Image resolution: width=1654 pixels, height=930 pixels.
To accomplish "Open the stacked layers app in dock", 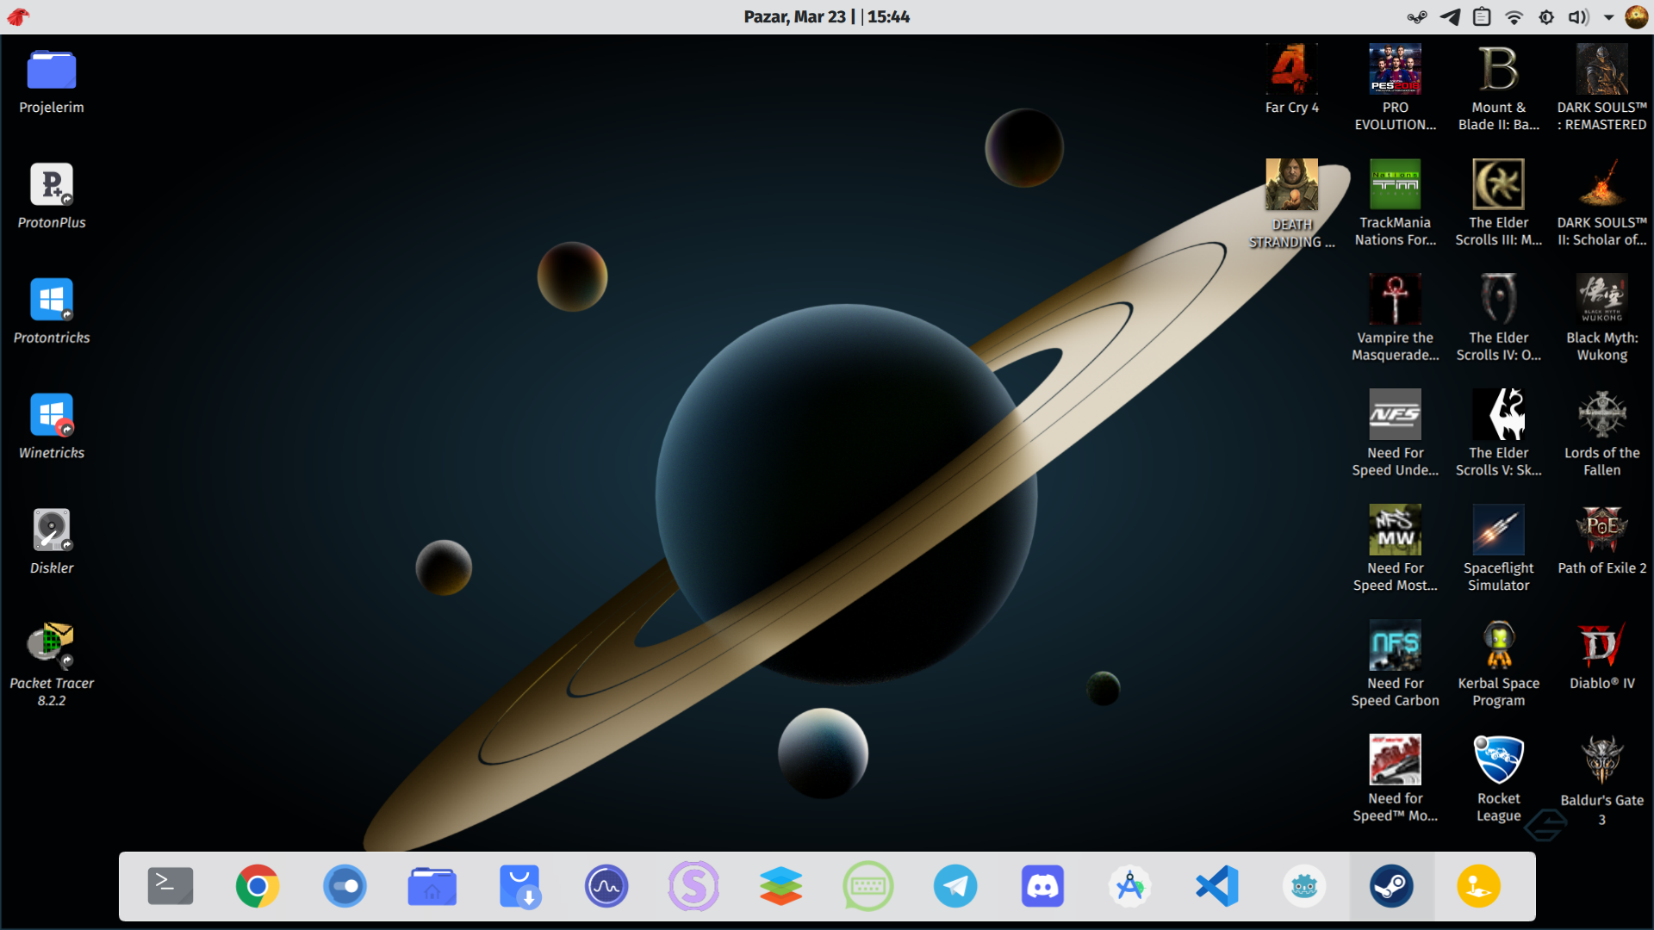I will (x=781, y=886).
